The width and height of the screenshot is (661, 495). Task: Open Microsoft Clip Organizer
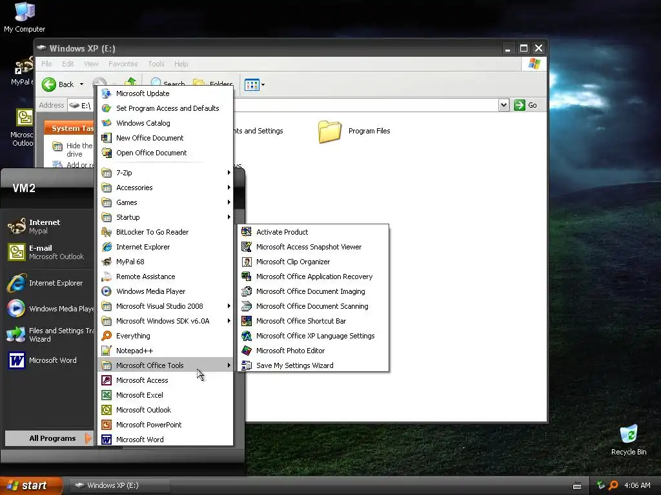click(x=313, y=262)
